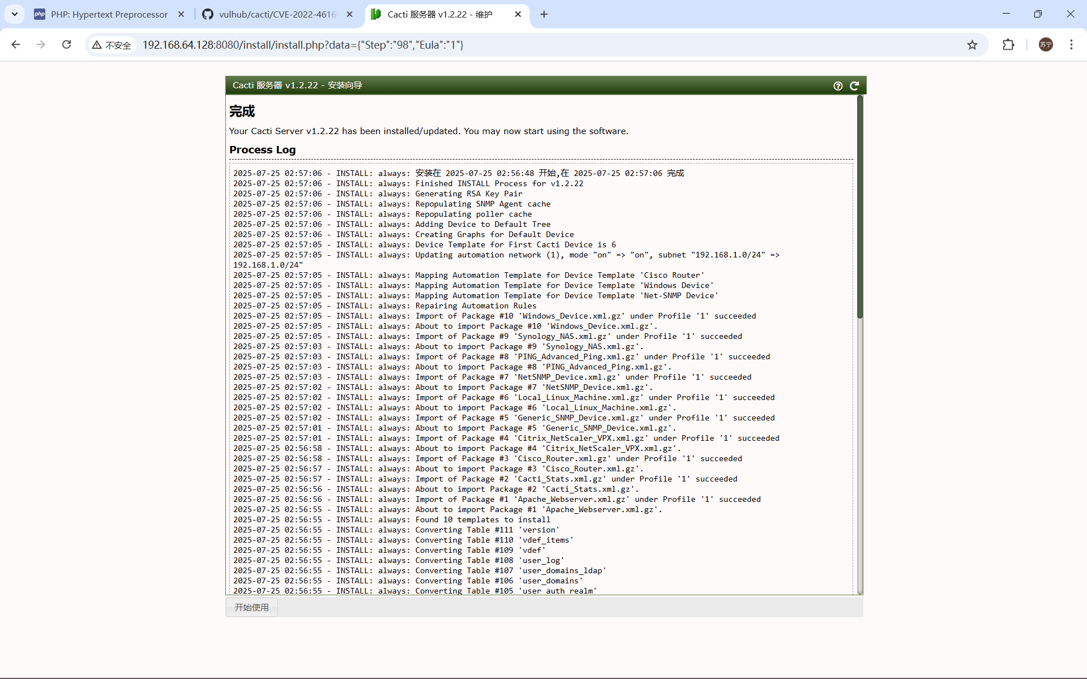The image size is (1087, 679).
Task: Open the user profile avatar menu
Action: pyautogui.click(x=1046, y=45)
